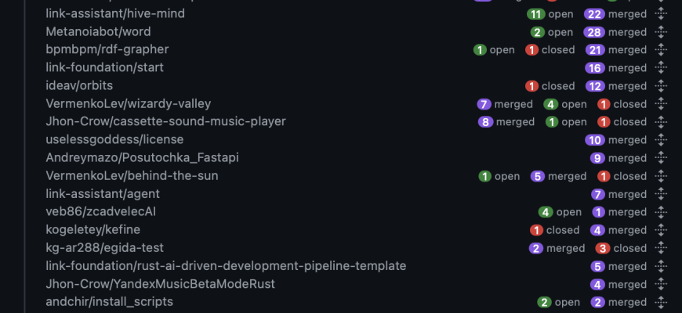Click the 11 open badge for hive-mind

550,14
